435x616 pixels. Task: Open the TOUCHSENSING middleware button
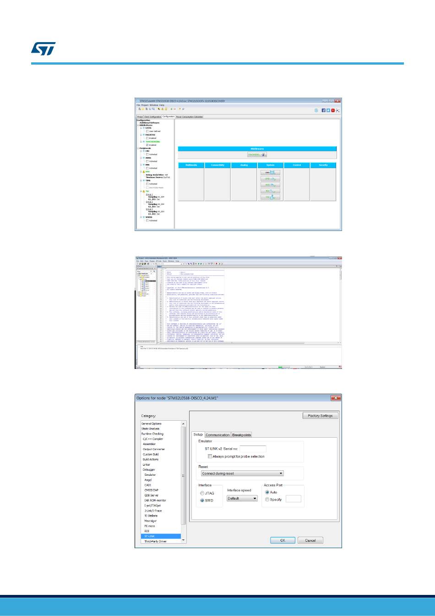click(x=257, y=154)
